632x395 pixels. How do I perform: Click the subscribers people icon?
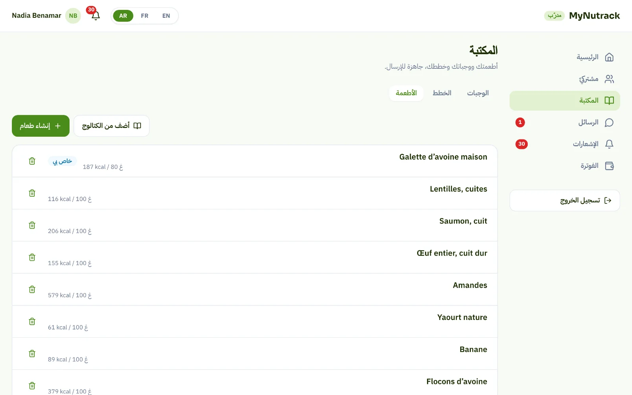(x=609, y=79)
